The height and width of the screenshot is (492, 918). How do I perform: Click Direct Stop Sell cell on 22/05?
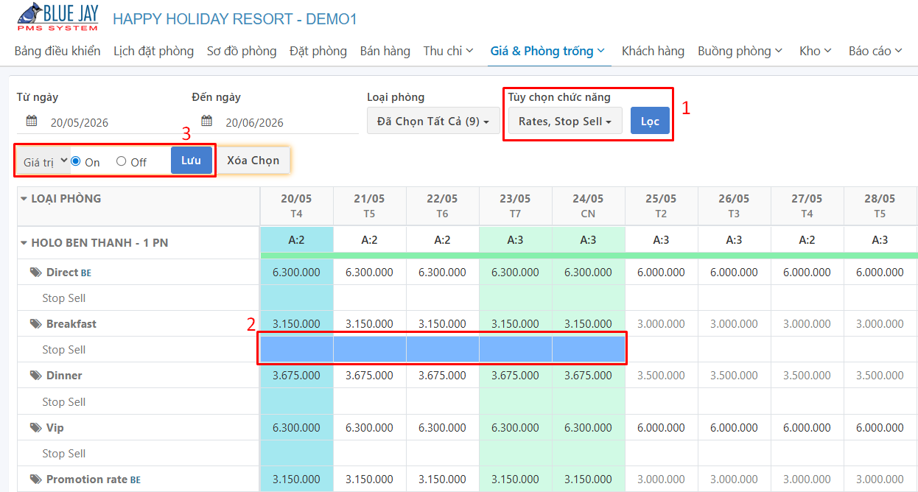pos(443,298)
